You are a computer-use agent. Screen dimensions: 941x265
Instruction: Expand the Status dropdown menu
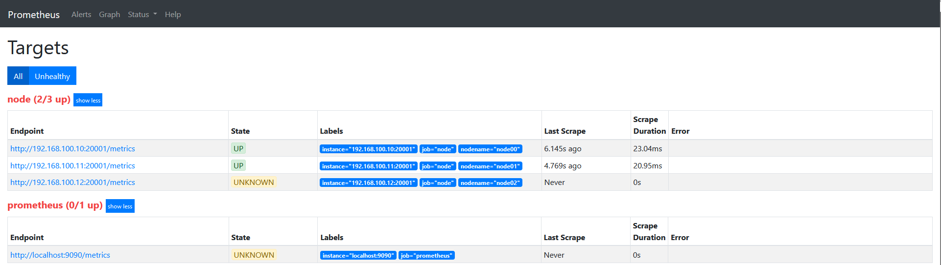(x=142, y=15)
